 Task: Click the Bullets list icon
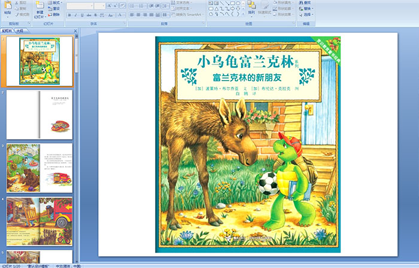click(x=133, y=6)
